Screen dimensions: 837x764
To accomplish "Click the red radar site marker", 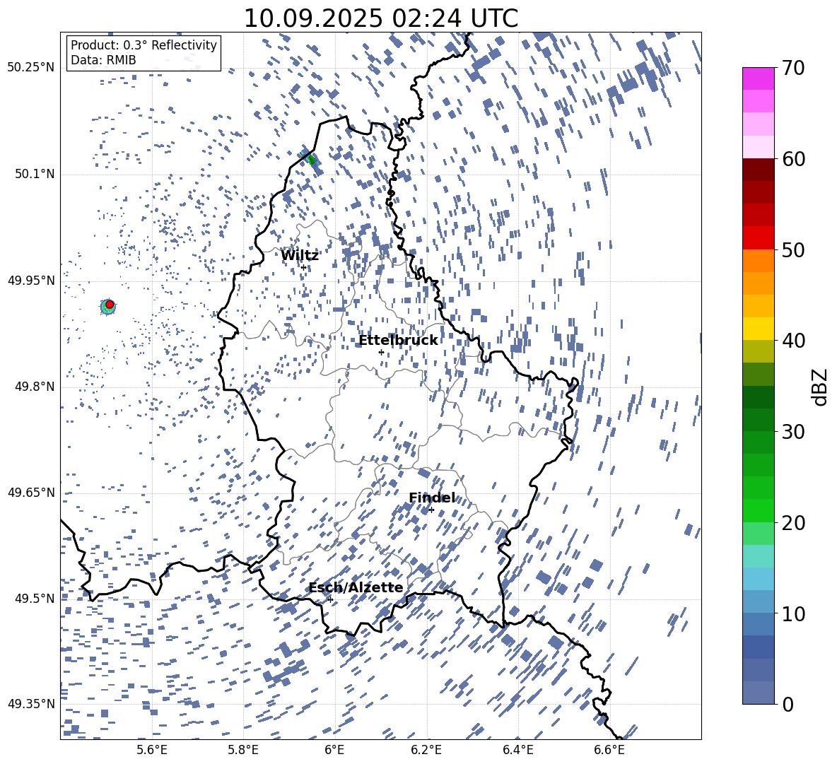I will [x=110, y=305].
